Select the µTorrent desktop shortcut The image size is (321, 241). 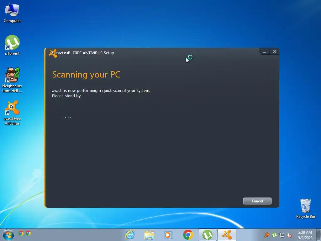pos(12,45)
